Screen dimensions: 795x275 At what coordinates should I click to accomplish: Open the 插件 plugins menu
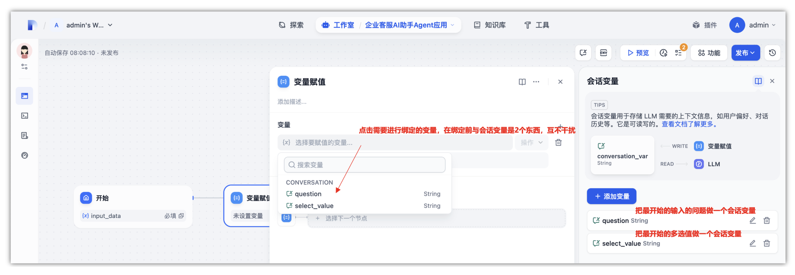[705, 25]
